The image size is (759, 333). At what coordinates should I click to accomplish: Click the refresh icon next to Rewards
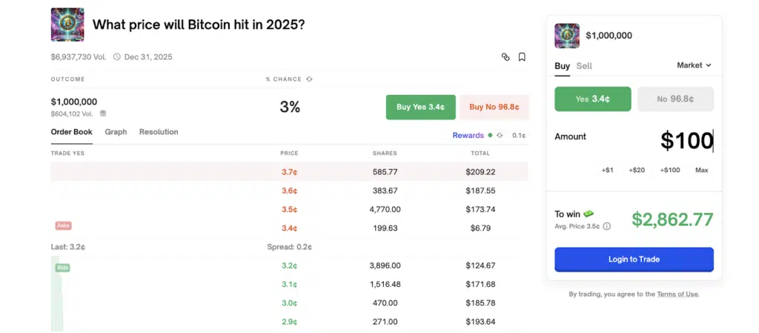coord(500,135)
